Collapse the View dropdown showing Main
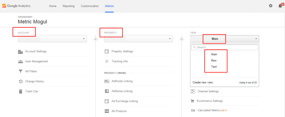The width and height of the screenshot is (285, 117). click(225, 39)
